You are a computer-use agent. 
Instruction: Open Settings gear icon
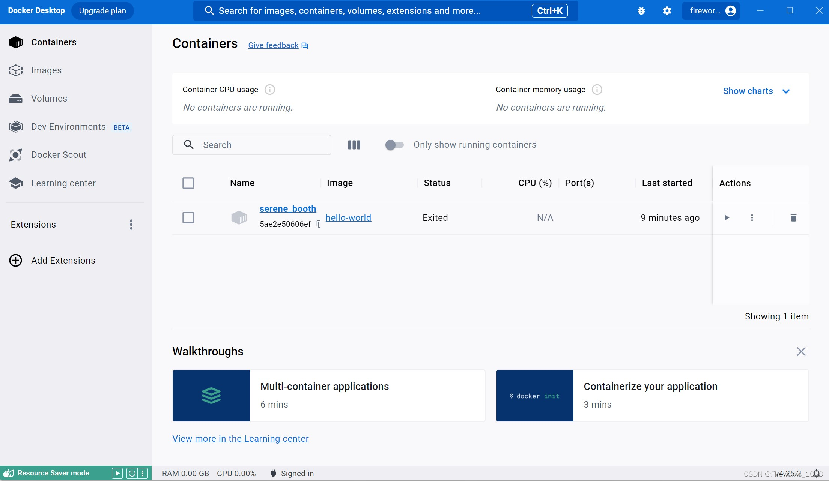667,11
